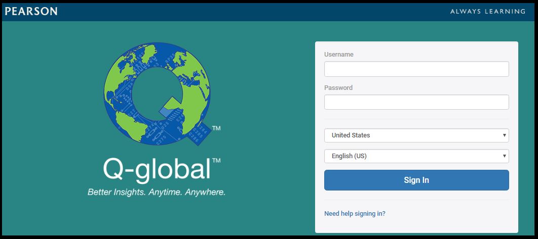Focus the Username input field
538x239 pixels.
point(416,69)
